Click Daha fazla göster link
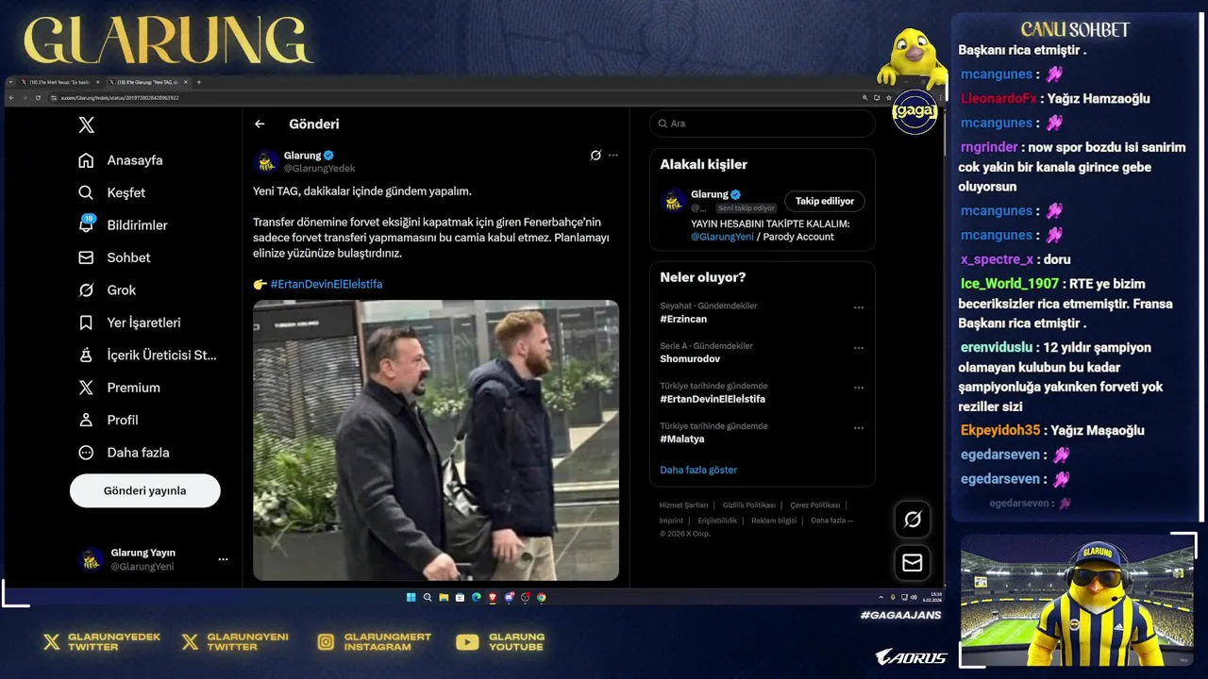 pyautogui.click(x=698, y=470)
